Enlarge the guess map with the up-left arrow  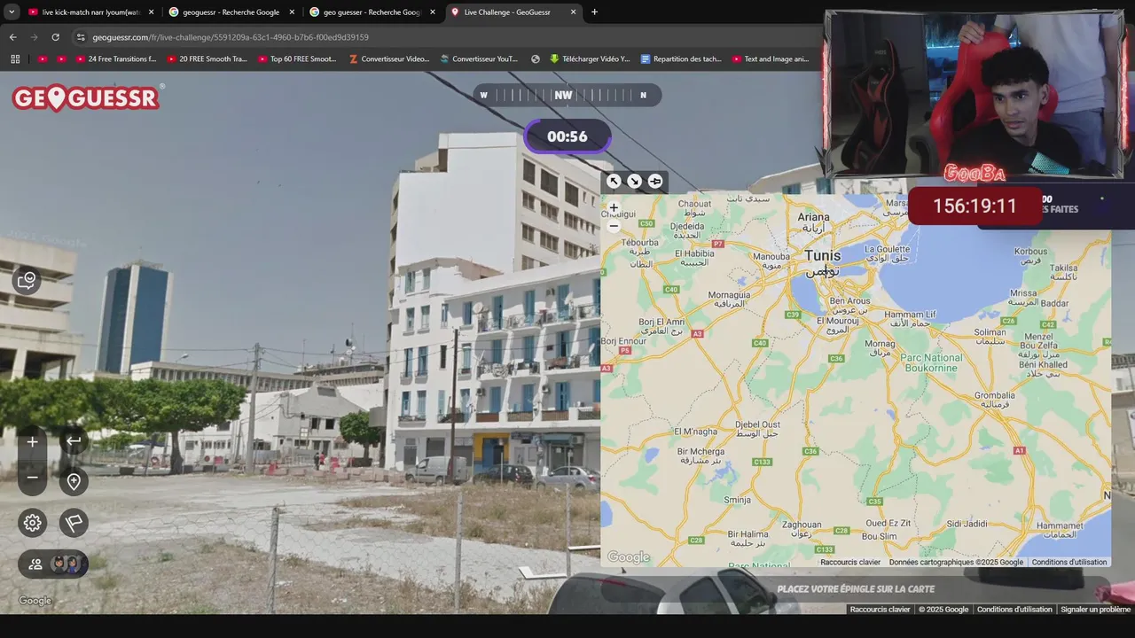pos(614,181)
